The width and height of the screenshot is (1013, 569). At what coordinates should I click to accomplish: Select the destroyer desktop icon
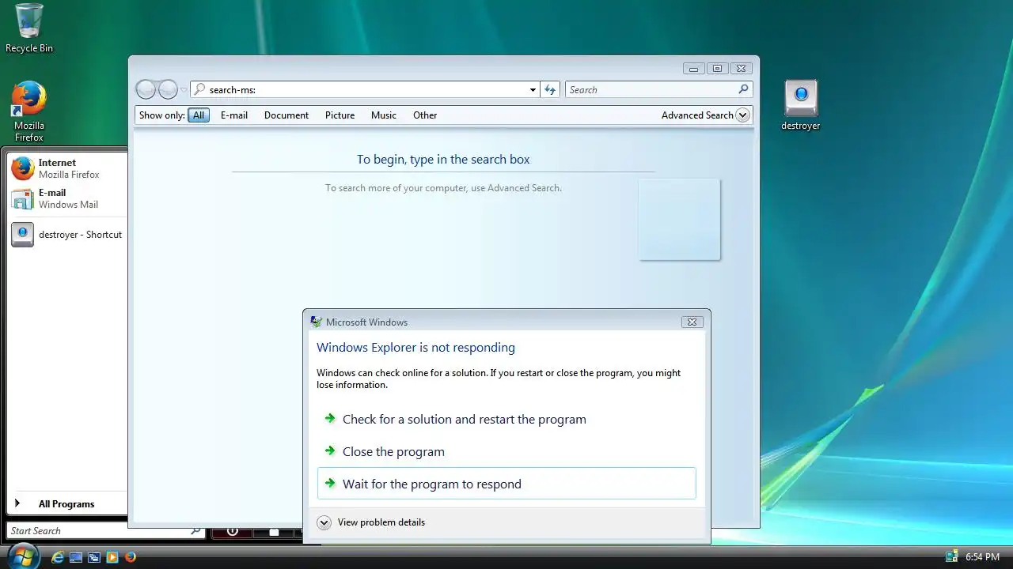click(x=800, y=105)
